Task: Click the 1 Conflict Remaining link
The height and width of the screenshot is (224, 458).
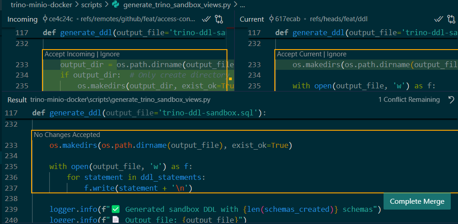Action: 409,100
